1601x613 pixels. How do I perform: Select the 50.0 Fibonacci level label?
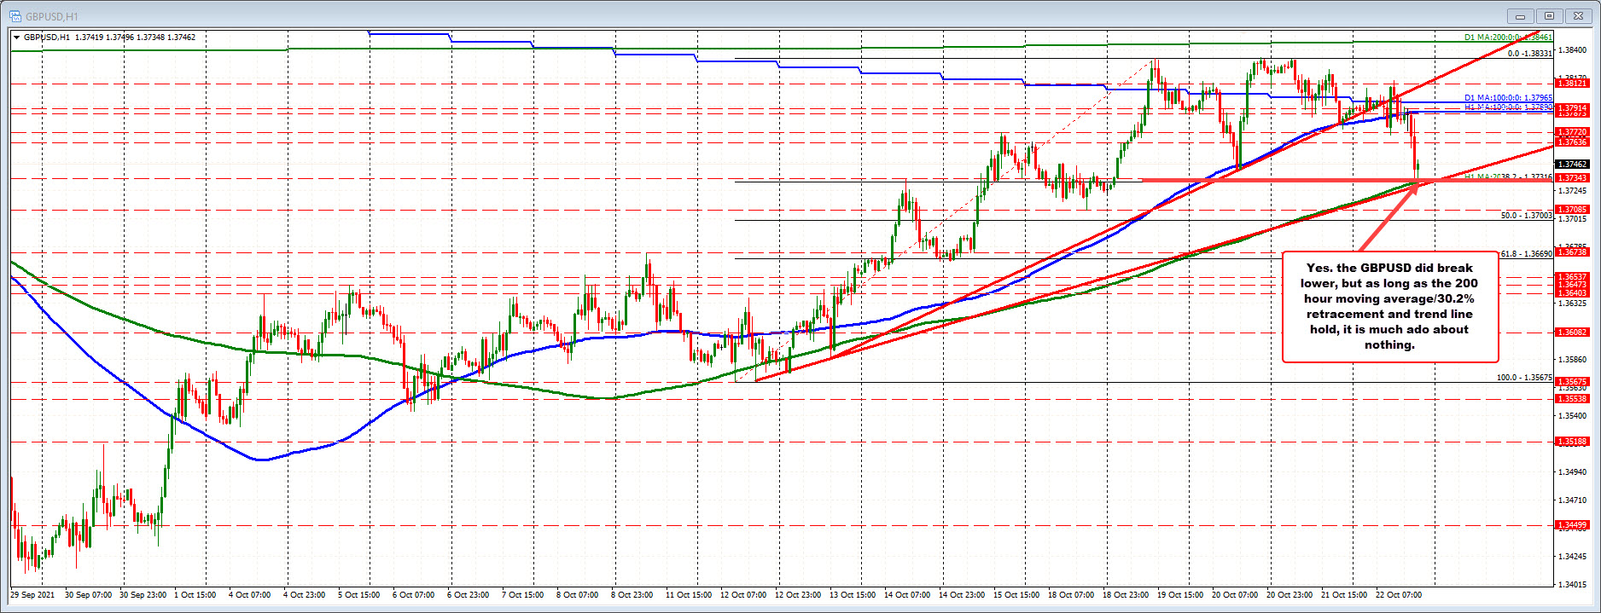click(1526, 216)
